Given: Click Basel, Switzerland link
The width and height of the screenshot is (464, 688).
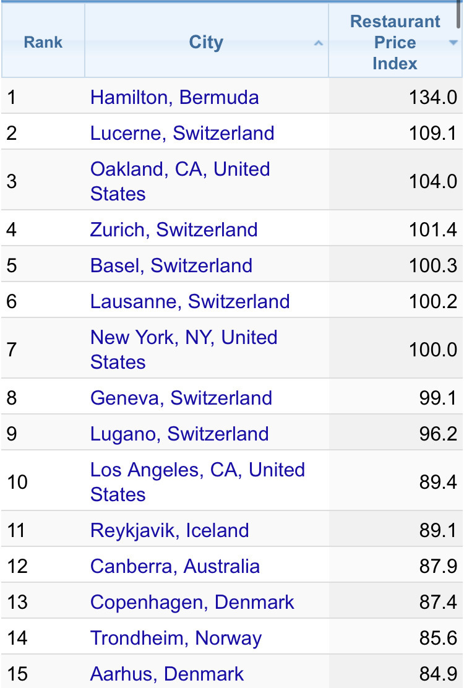Looking at the screenshot, I should click(x=171, y=266).
